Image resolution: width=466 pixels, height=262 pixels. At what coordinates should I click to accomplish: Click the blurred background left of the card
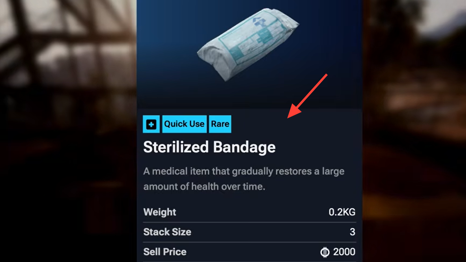[68, 131]
